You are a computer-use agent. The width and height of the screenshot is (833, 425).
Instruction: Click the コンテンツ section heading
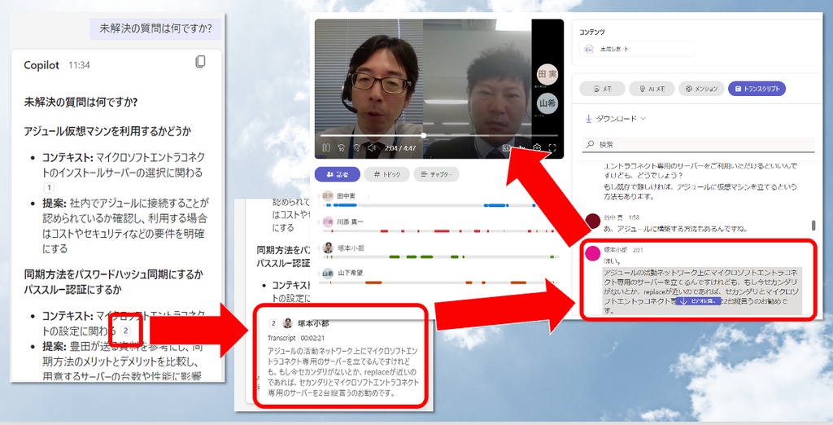pyautogui.click(x=592, y=32)
